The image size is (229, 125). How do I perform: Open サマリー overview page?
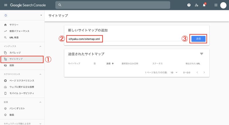14,25
